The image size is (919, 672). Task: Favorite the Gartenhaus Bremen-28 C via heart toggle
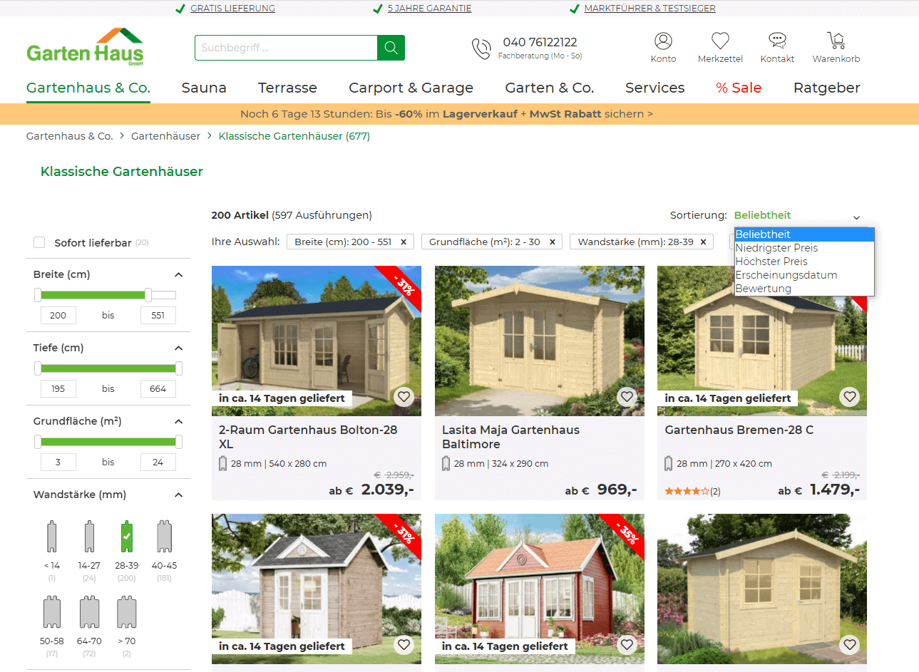click(849, 396)
